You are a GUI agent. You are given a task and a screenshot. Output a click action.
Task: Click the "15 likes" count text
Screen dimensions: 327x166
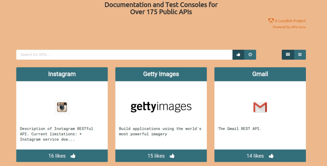tap(156, 156)
